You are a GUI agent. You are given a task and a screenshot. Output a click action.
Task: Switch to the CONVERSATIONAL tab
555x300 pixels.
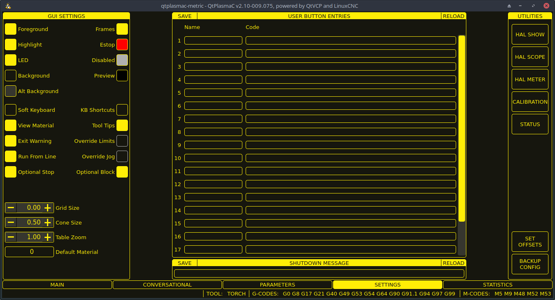(168, 284)
